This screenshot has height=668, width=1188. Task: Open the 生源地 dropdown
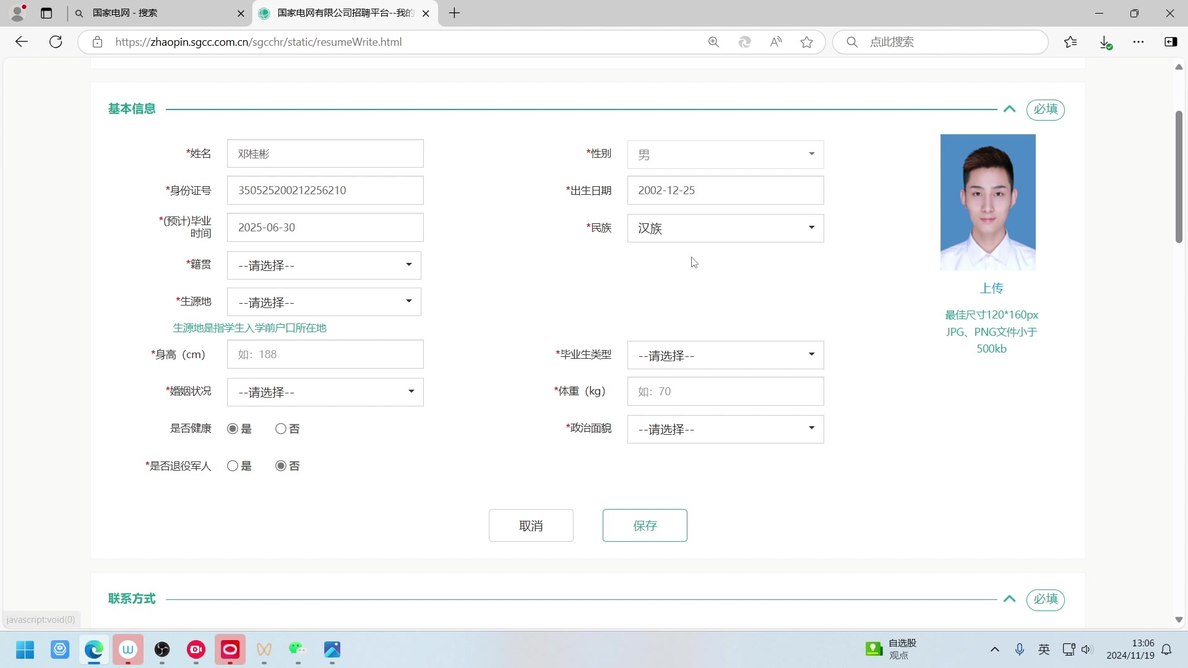coord(324,302)
